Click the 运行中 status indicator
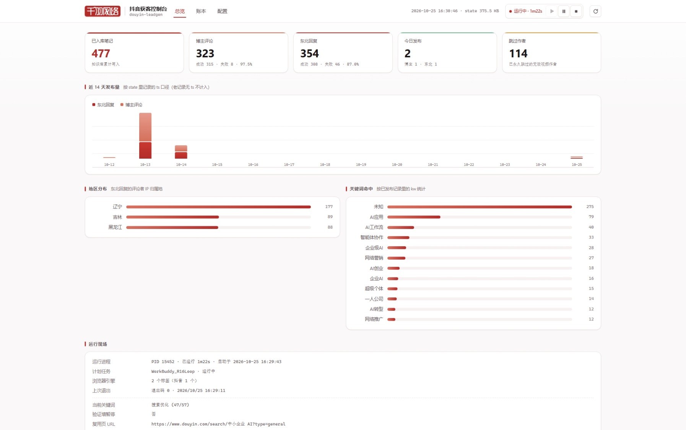This screenshot has height=430, width=686. tap(526, 11)
